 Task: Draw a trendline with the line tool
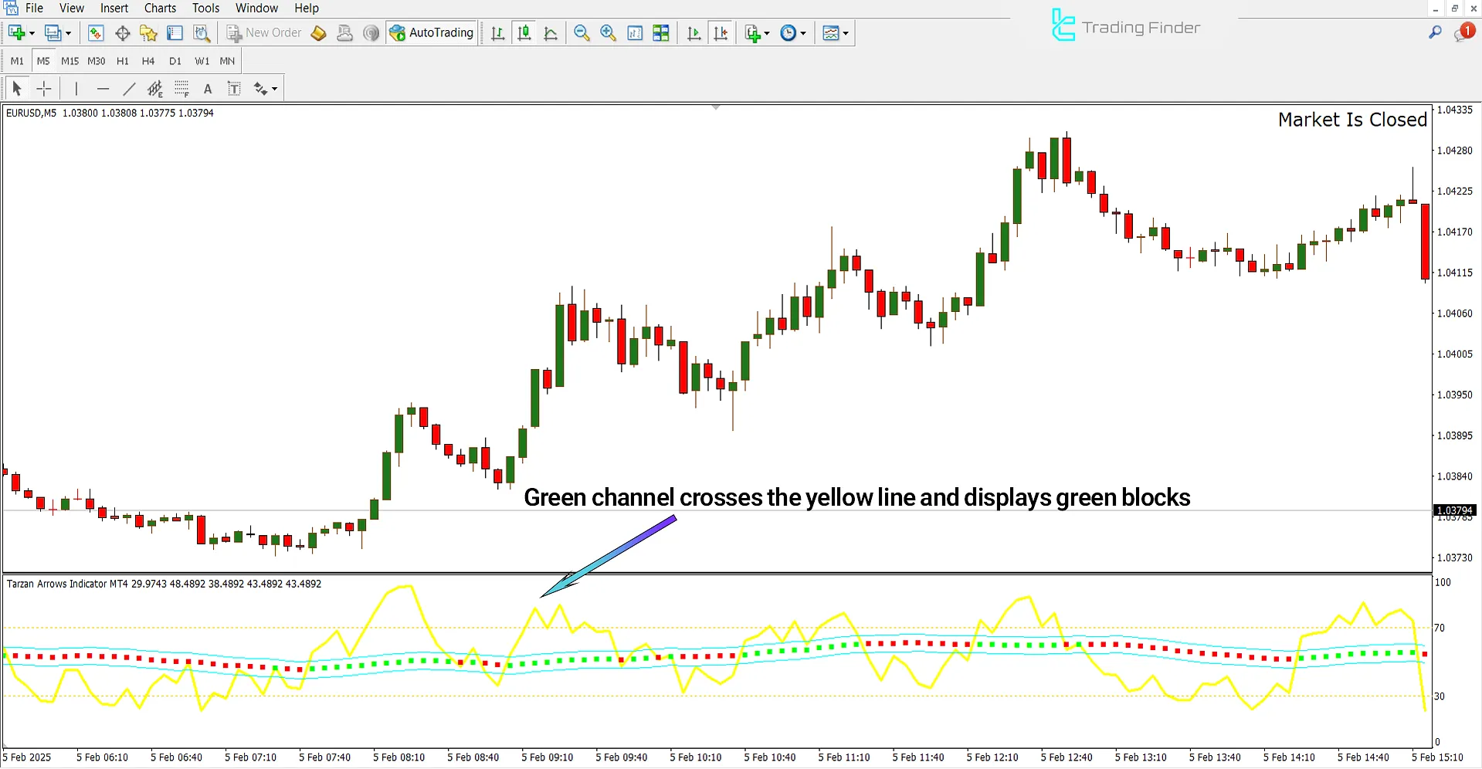pos(129,89)
